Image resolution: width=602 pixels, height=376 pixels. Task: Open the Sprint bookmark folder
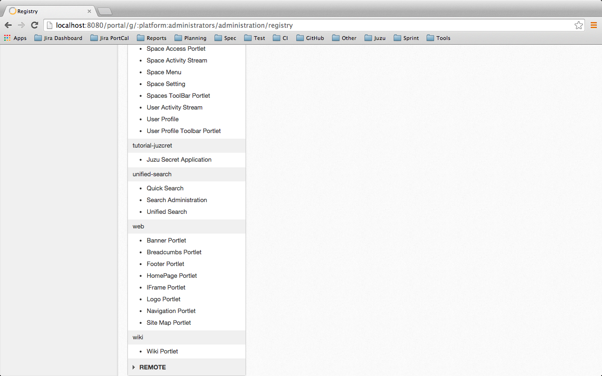coord(406,38)
